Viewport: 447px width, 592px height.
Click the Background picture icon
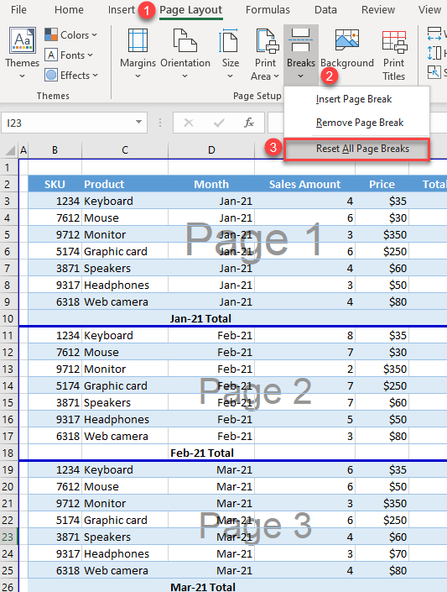347,40
